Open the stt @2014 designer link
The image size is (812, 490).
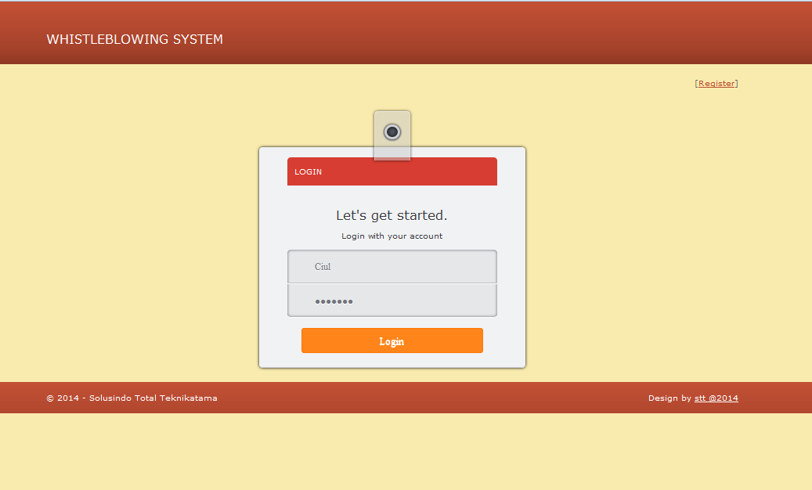(716, 398)
